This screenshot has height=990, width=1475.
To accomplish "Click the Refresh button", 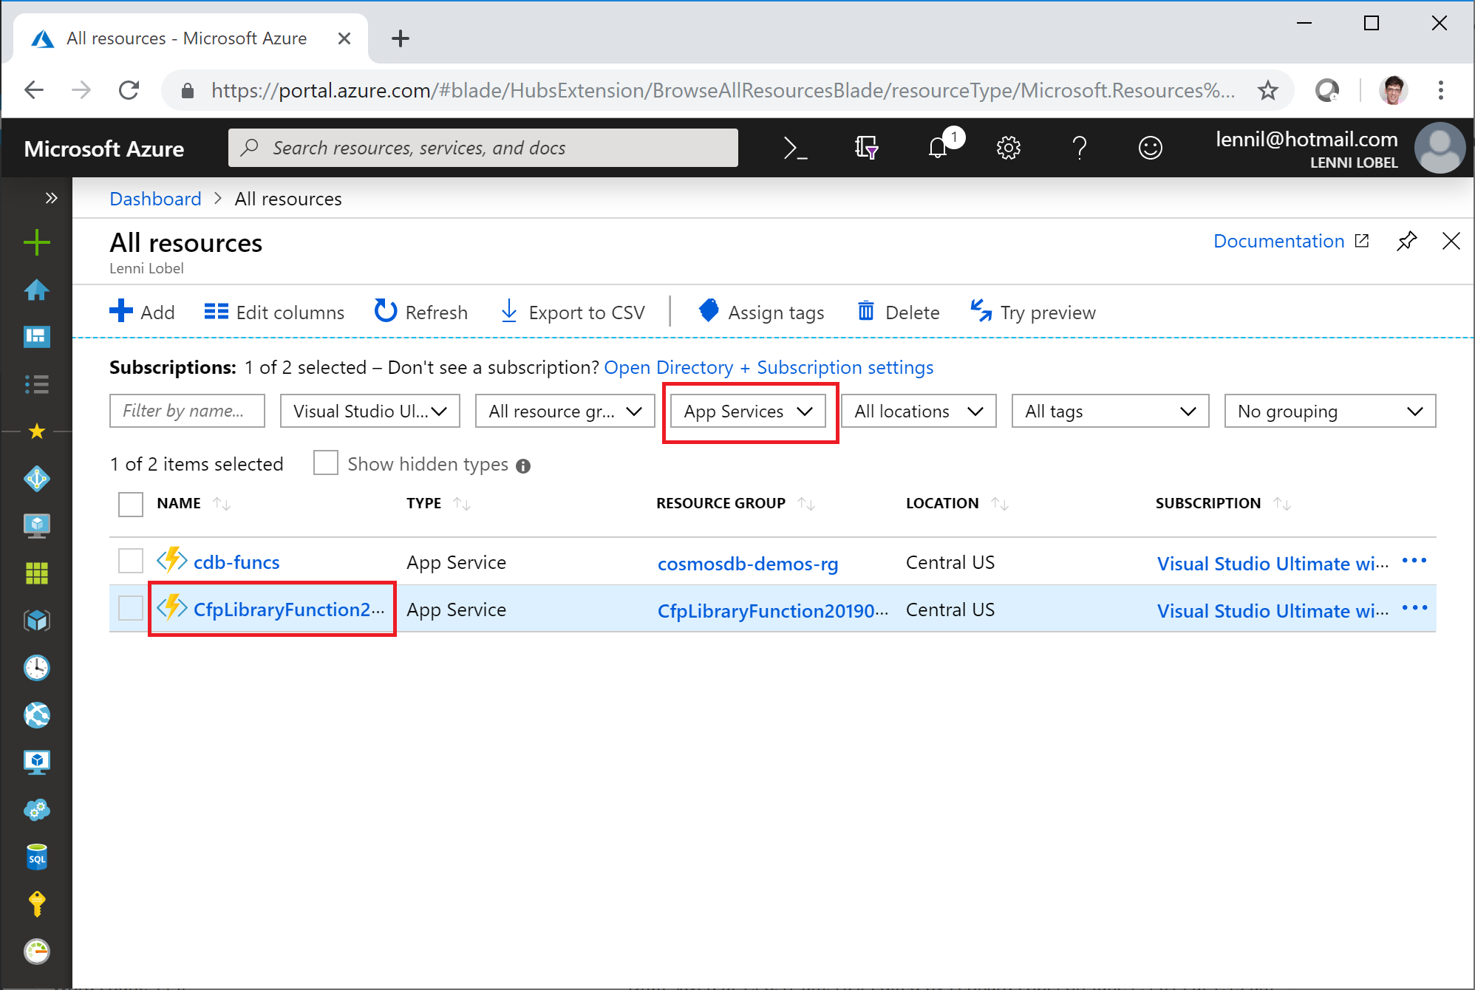I will click(x=421, y=313).
